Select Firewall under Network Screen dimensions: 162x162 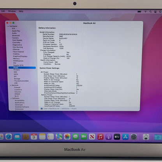[x=17, y=88]
